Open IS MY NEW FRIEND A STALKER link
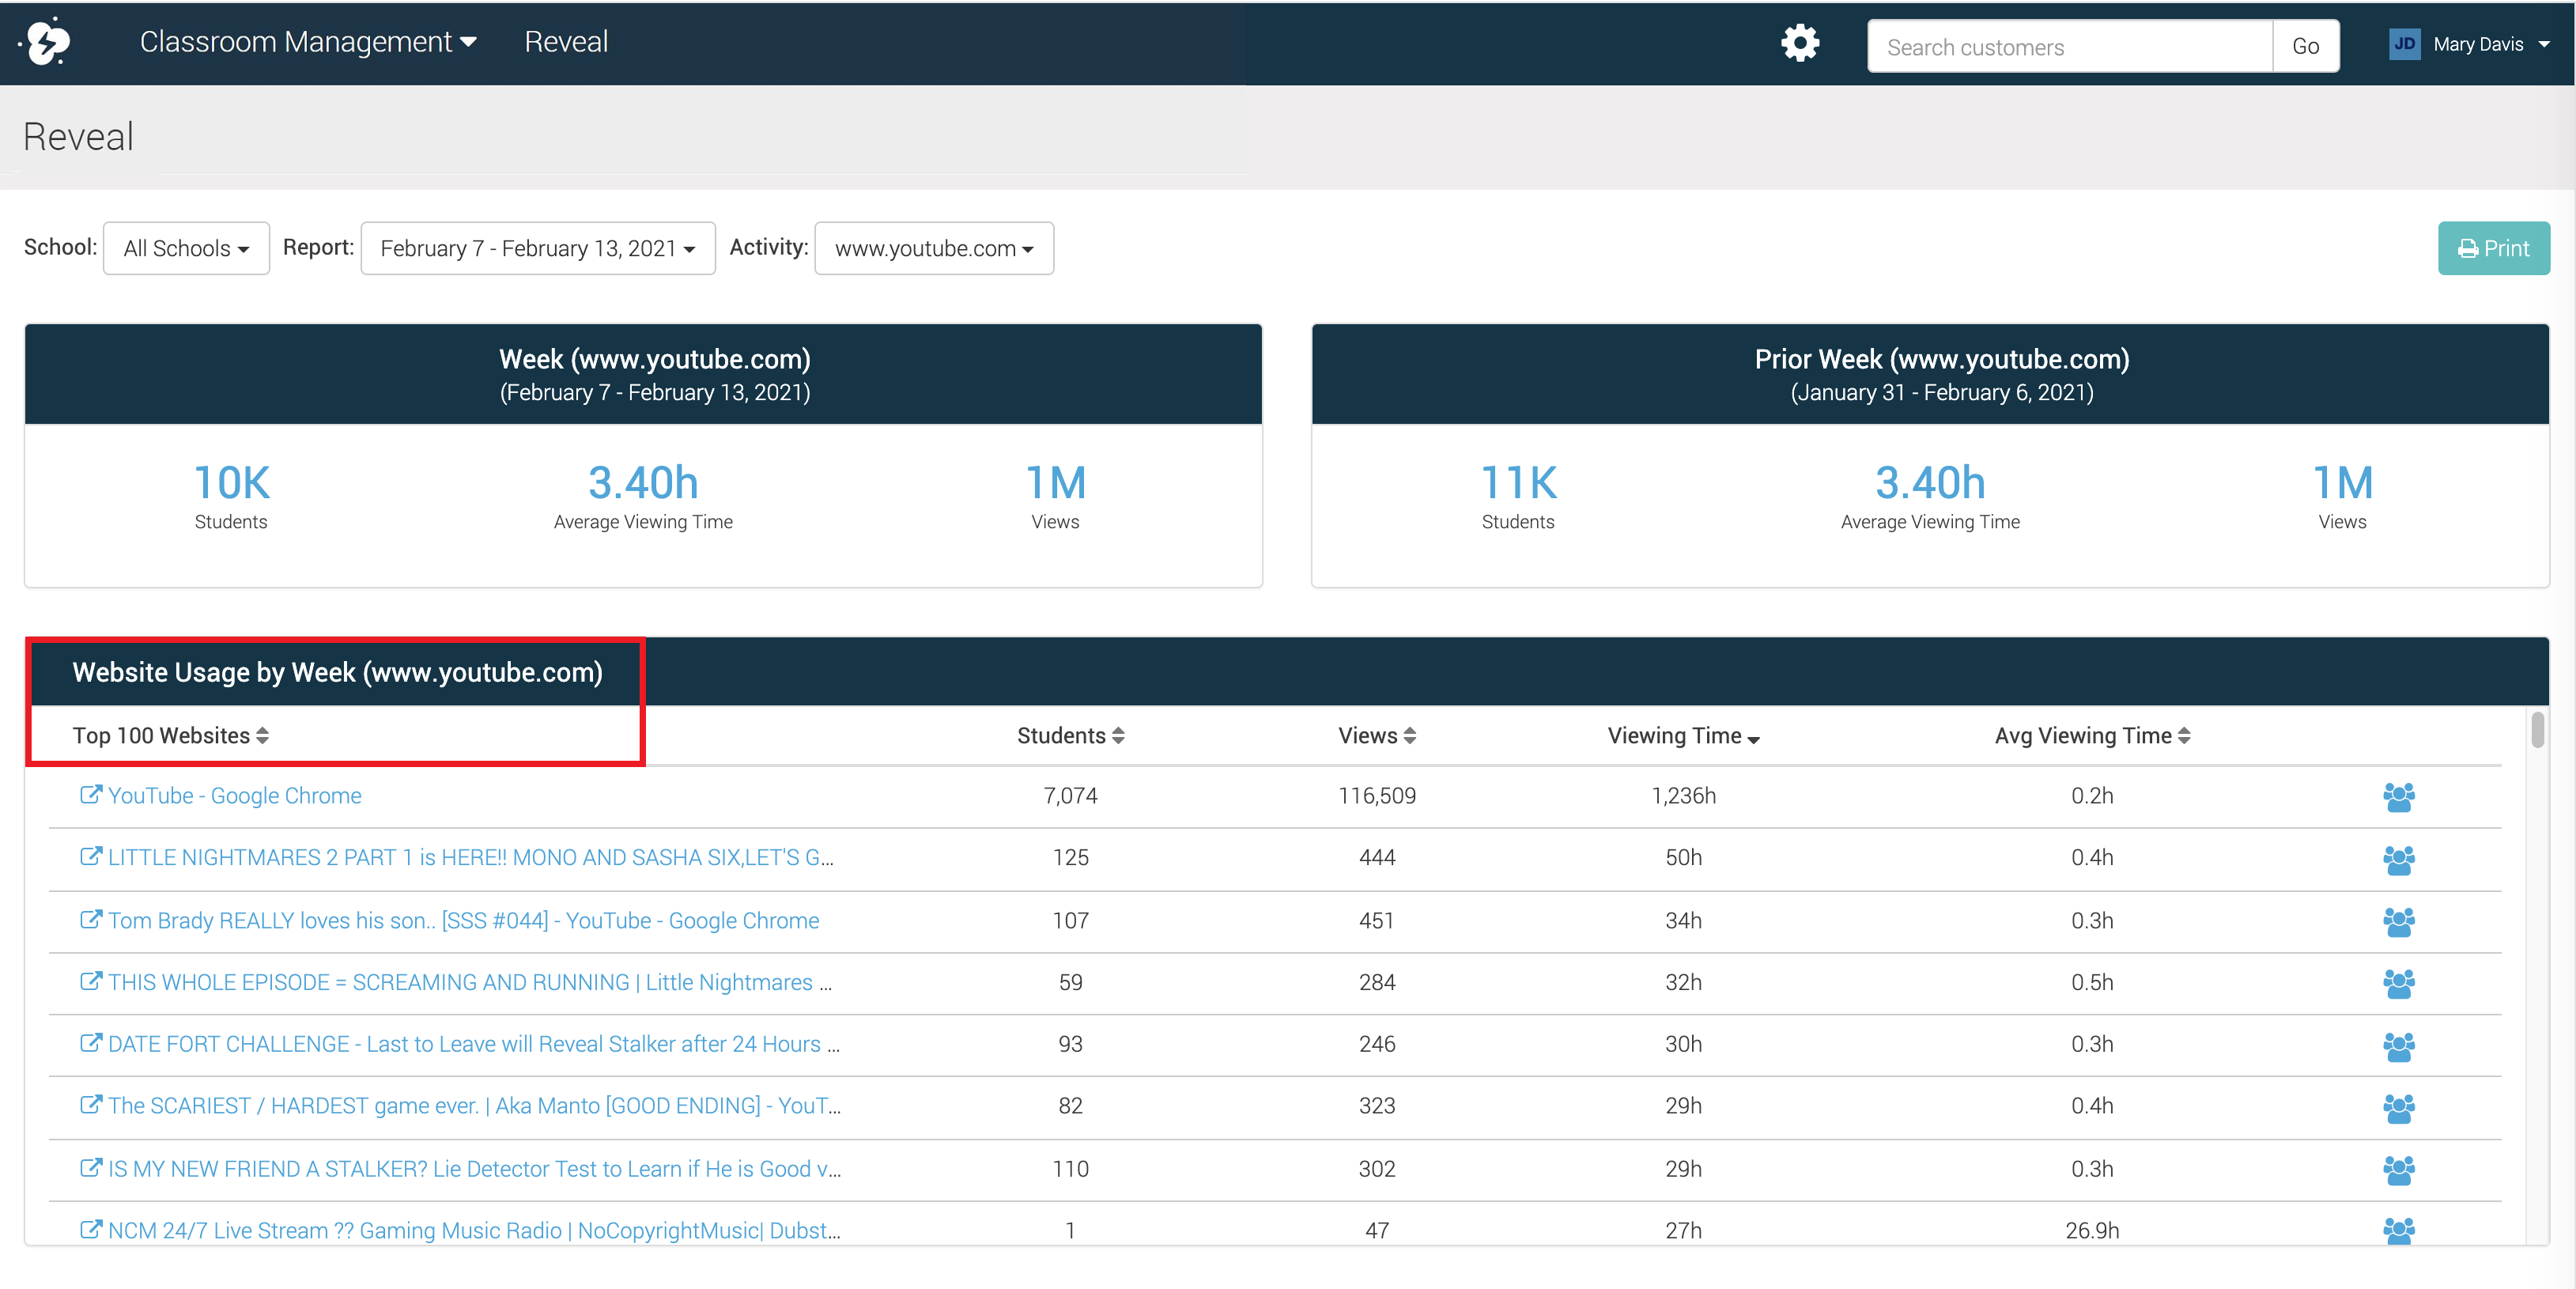This screenshot has height=1289, width=2576. 474,1169
